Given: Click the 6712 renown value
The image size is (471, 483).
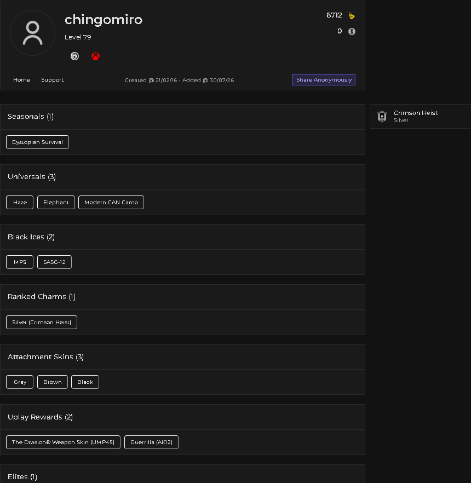Looking at the screenshot, I should 334,15.
